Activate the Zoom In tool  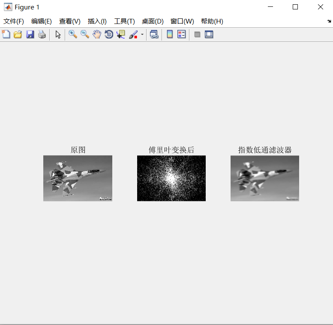[72, 34]
